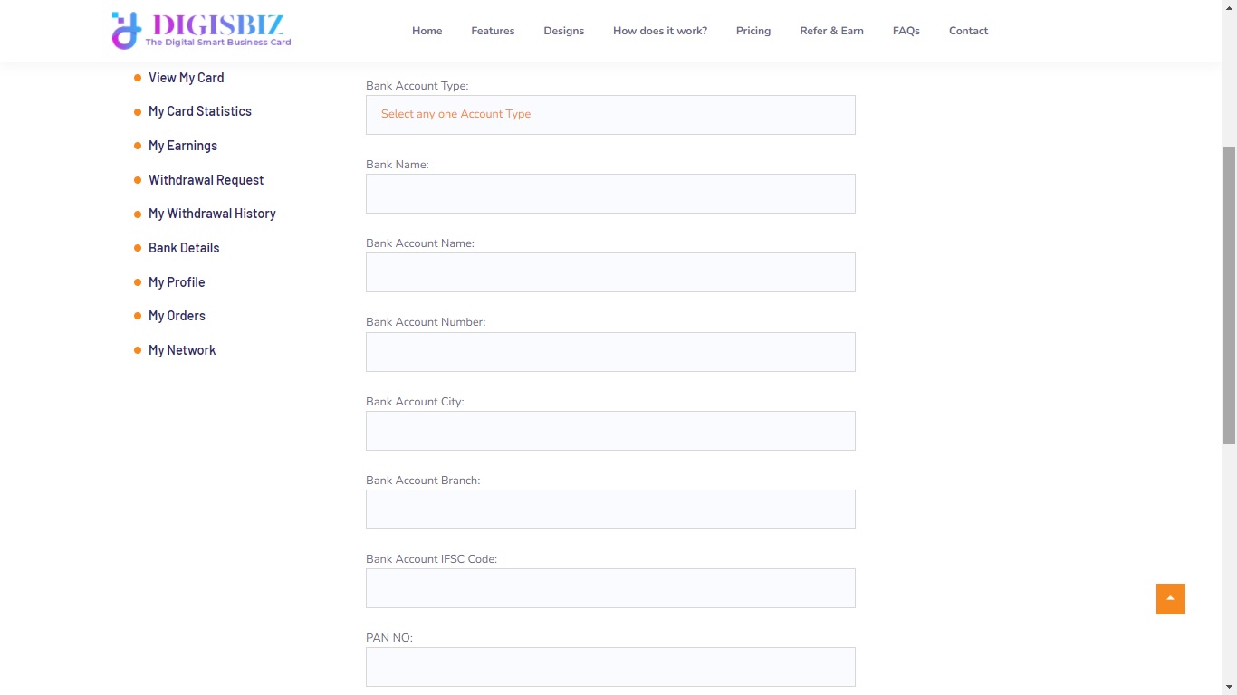Focus the Bank Name input field
The height and width of the screenshot is (695, 1237).
click(610, 194)
